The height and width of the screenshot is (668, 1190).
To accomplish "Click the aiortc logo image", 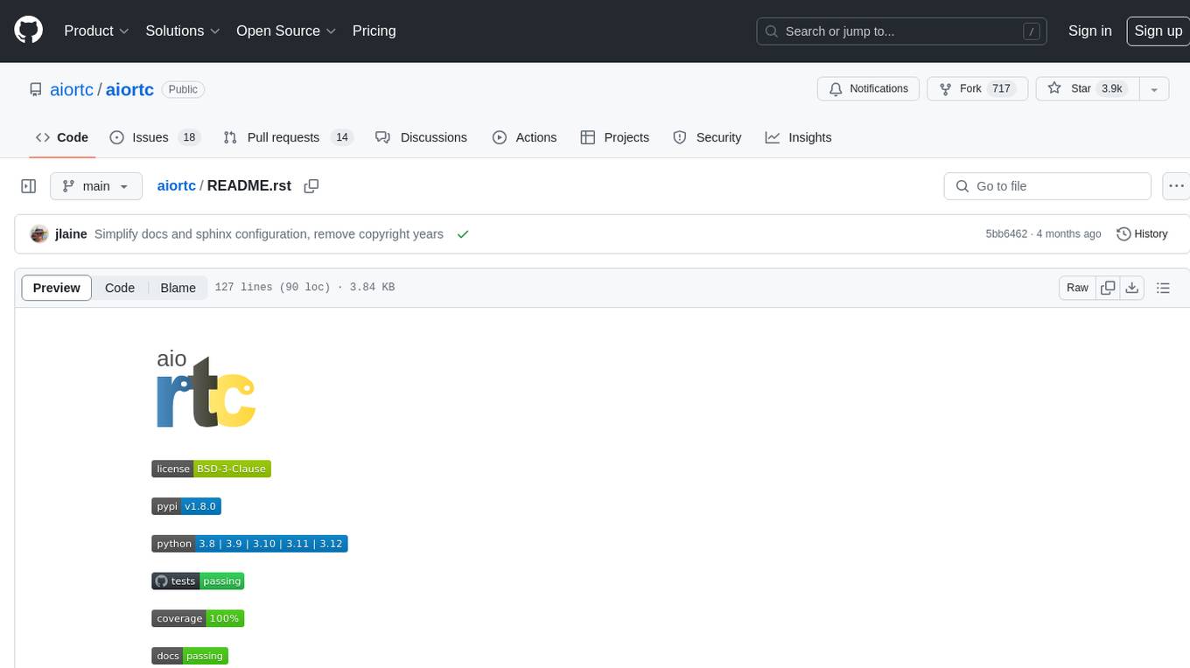I will pos(206,388).
